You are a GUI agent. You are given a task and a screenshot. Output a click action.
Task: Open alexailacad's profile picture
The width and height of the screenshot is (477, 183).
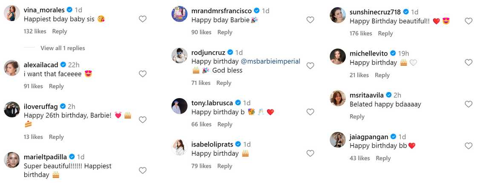pyautogui.click(x=12, y=68)
